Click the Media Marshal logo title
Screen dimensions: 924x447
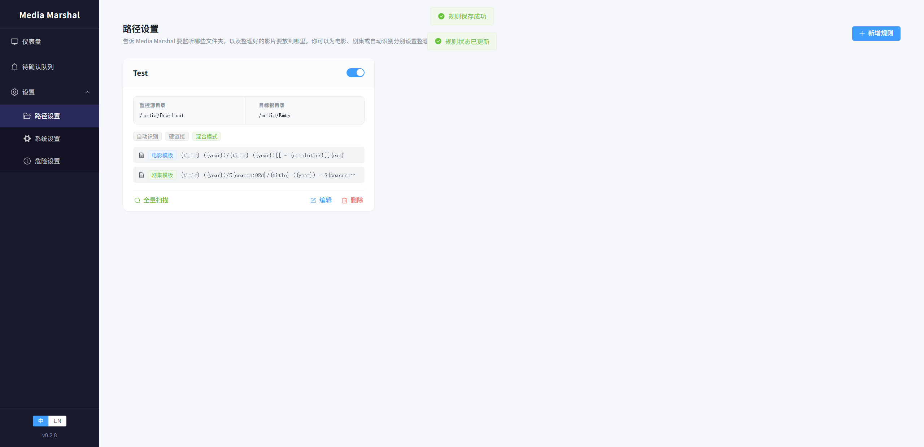click(x=49, y=15)
